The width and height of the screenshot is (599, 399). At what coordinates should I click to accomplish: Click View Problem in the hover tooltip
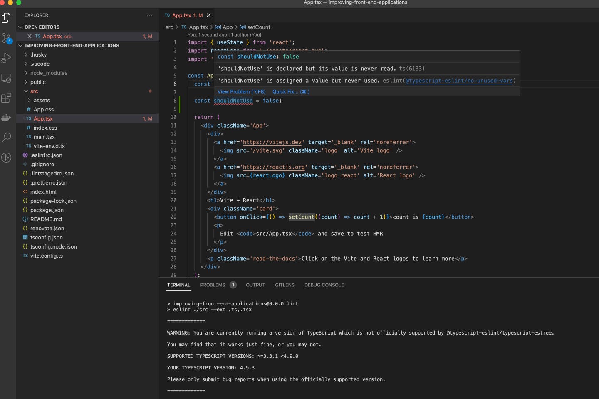(241, 91)
